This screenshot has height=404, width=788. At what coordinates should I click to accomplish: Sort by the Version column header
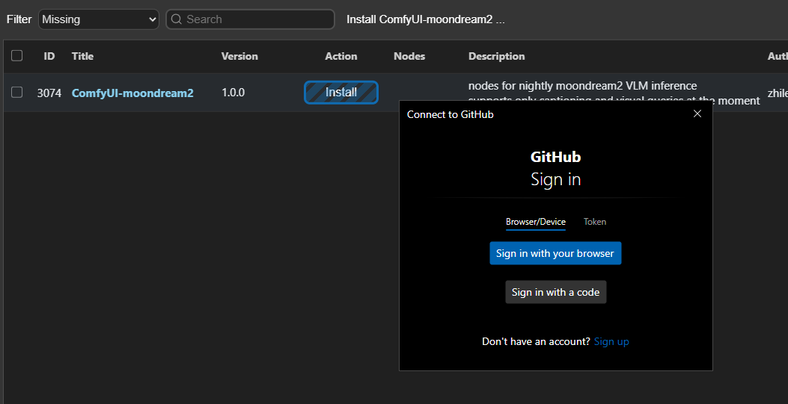pyautogui.click(x=239, y=56)
